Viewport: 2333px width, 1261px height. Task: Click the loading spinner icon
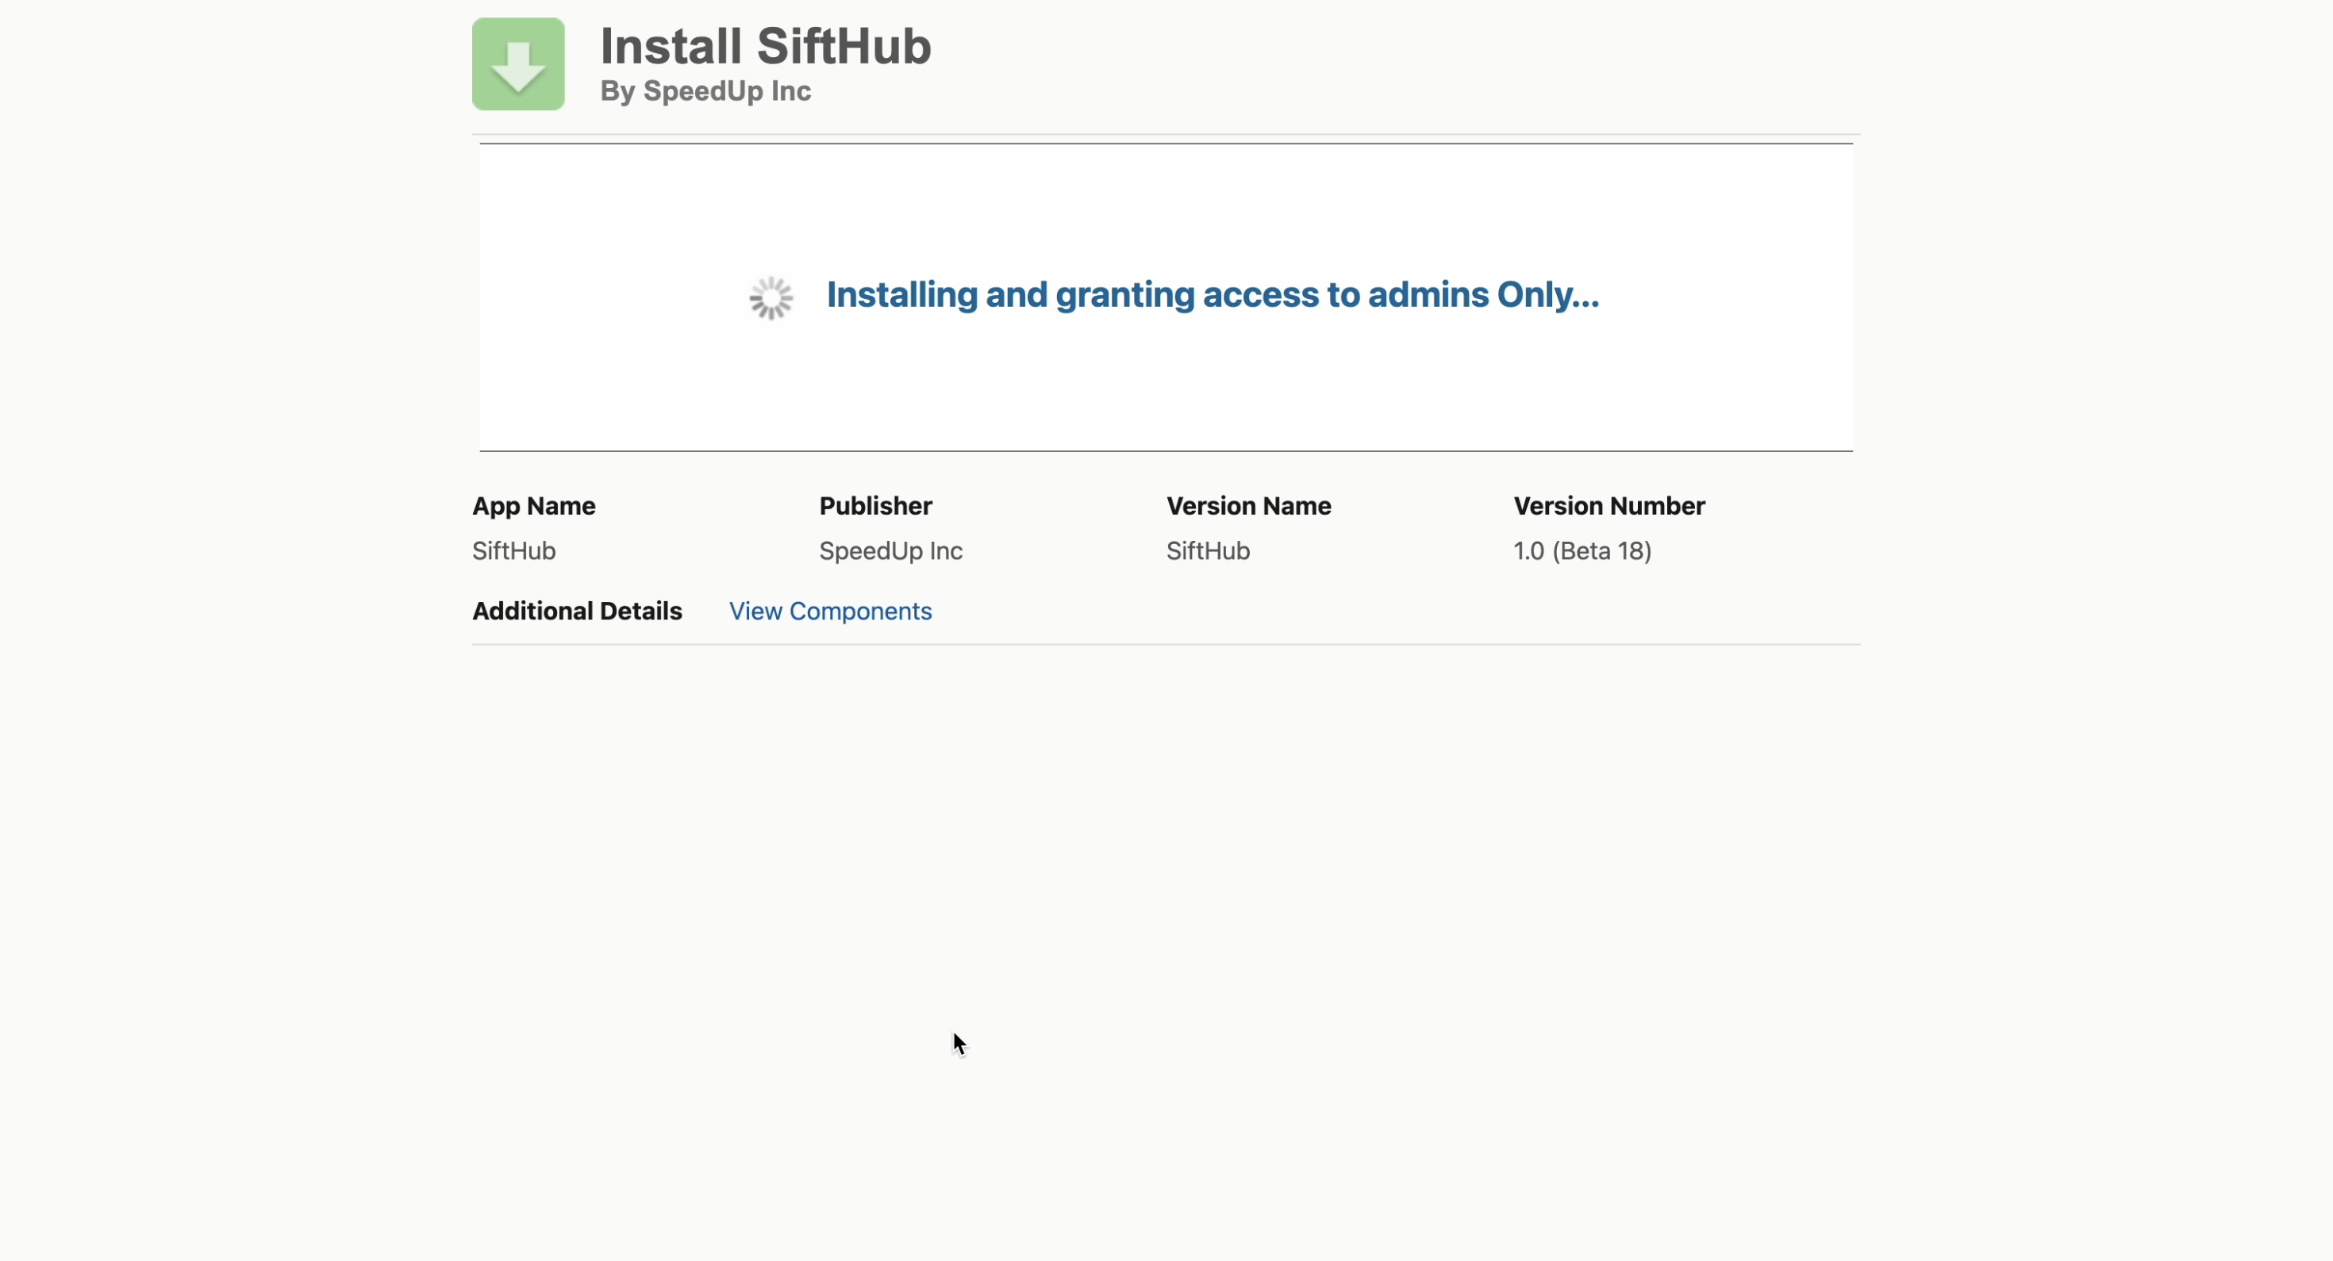point(771,298)
